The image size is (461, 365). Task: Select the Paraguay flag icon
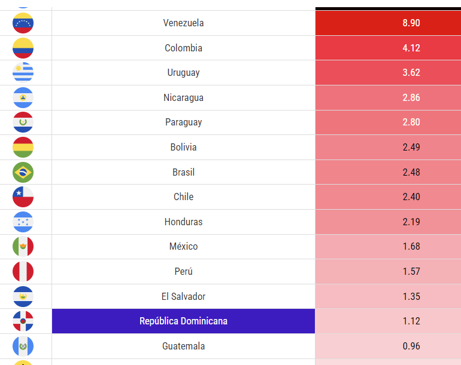23,122
